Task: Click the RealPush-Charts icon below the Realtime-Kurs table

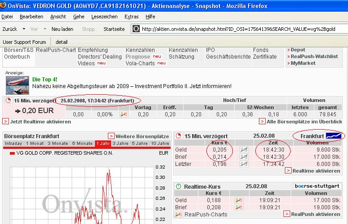Action: [x=179, y=215]
